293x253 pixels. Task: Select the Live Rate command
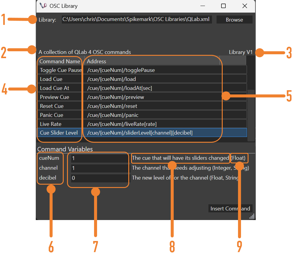click(60, 124)
